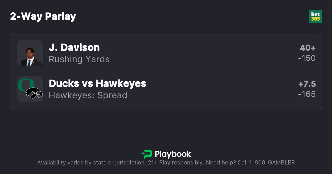Open J. Davison's player headshot
Screen dimensions: 332x174
30,53
